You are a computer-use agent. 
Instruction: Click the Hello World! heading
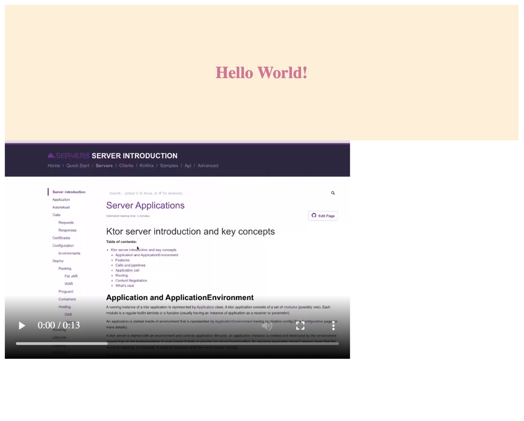(261, 73)
